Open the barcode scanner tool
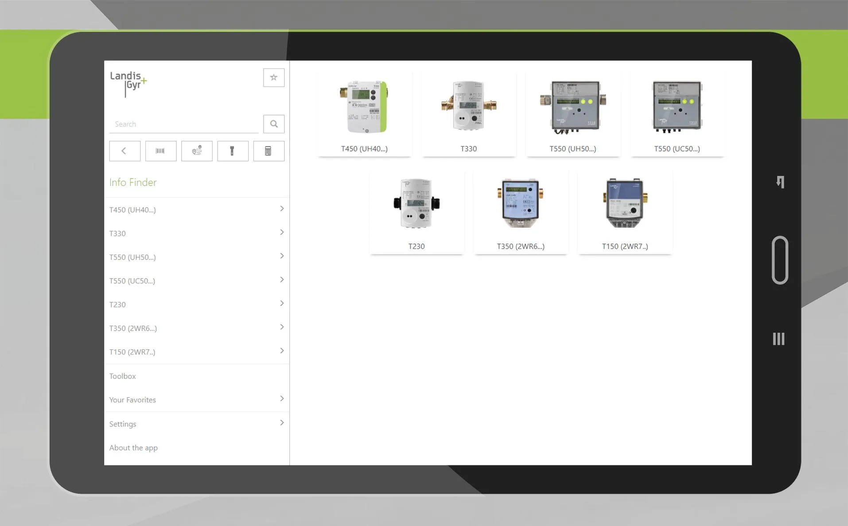Image resolution: width=848 pixels, height=526 pixels. (160, 151)
